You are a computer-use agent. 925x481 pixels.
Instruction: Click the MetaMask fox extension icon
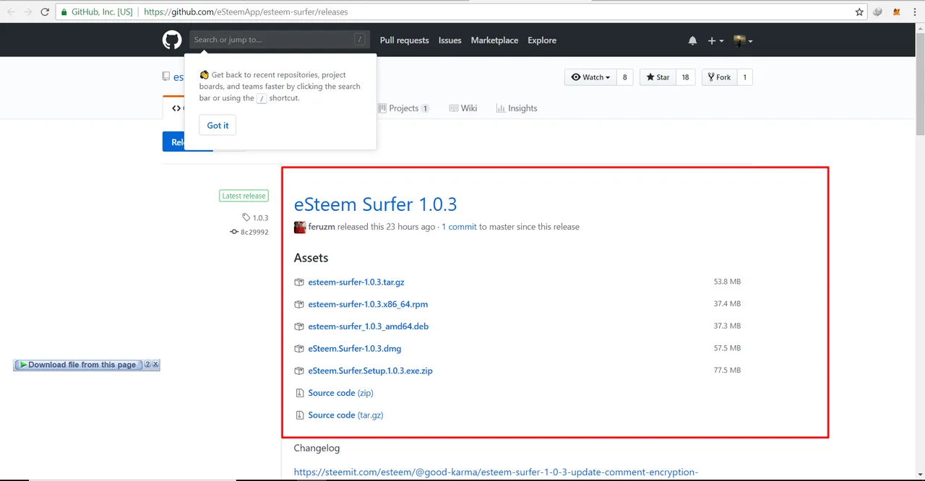point(898,12)
